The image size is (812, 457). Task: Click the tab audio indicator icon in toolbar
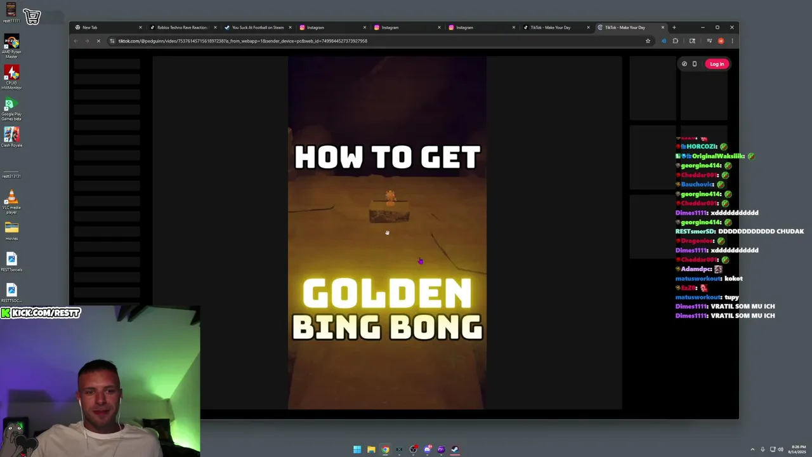tap(664, 41)
